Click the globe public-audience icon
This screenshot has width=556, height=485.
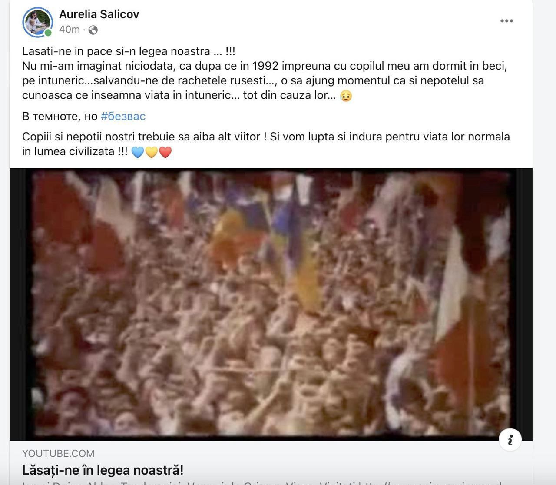click(x=93, y=30)
